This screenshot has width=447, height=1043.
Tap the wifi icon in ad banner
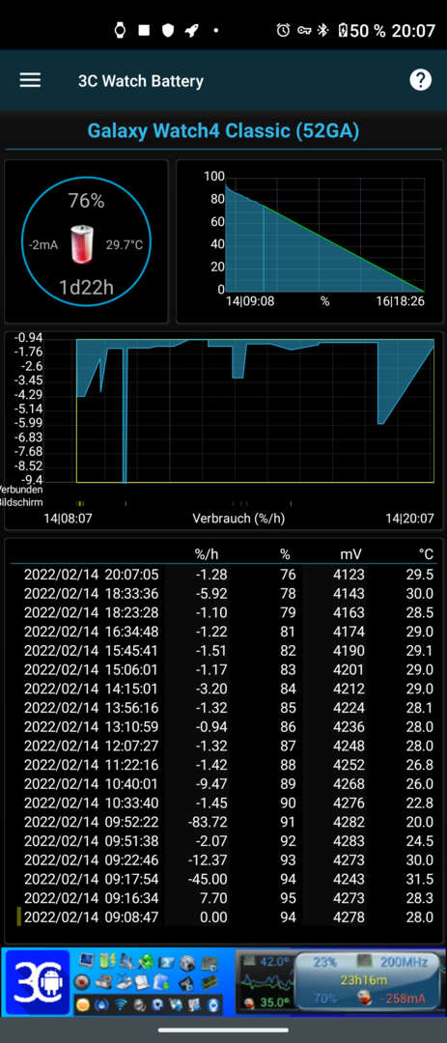tap(121, 1003)
